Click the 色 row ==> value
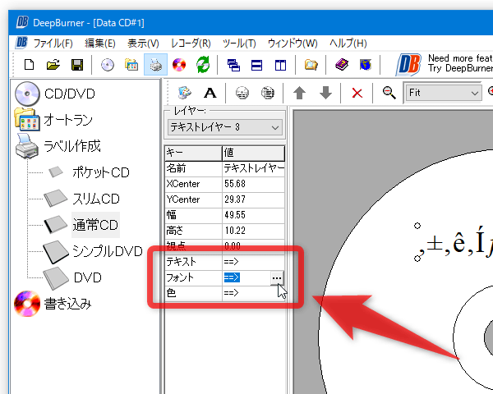493x394 pixels. (253, 293)
